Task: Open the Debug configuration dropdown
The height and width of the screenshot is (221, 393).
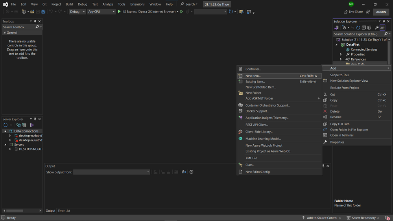Action: [77, 11]
